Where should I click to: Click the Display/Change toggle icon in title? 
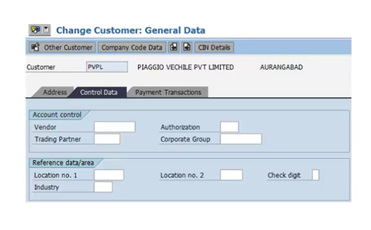pyautogui.click(x=36, y=30)
